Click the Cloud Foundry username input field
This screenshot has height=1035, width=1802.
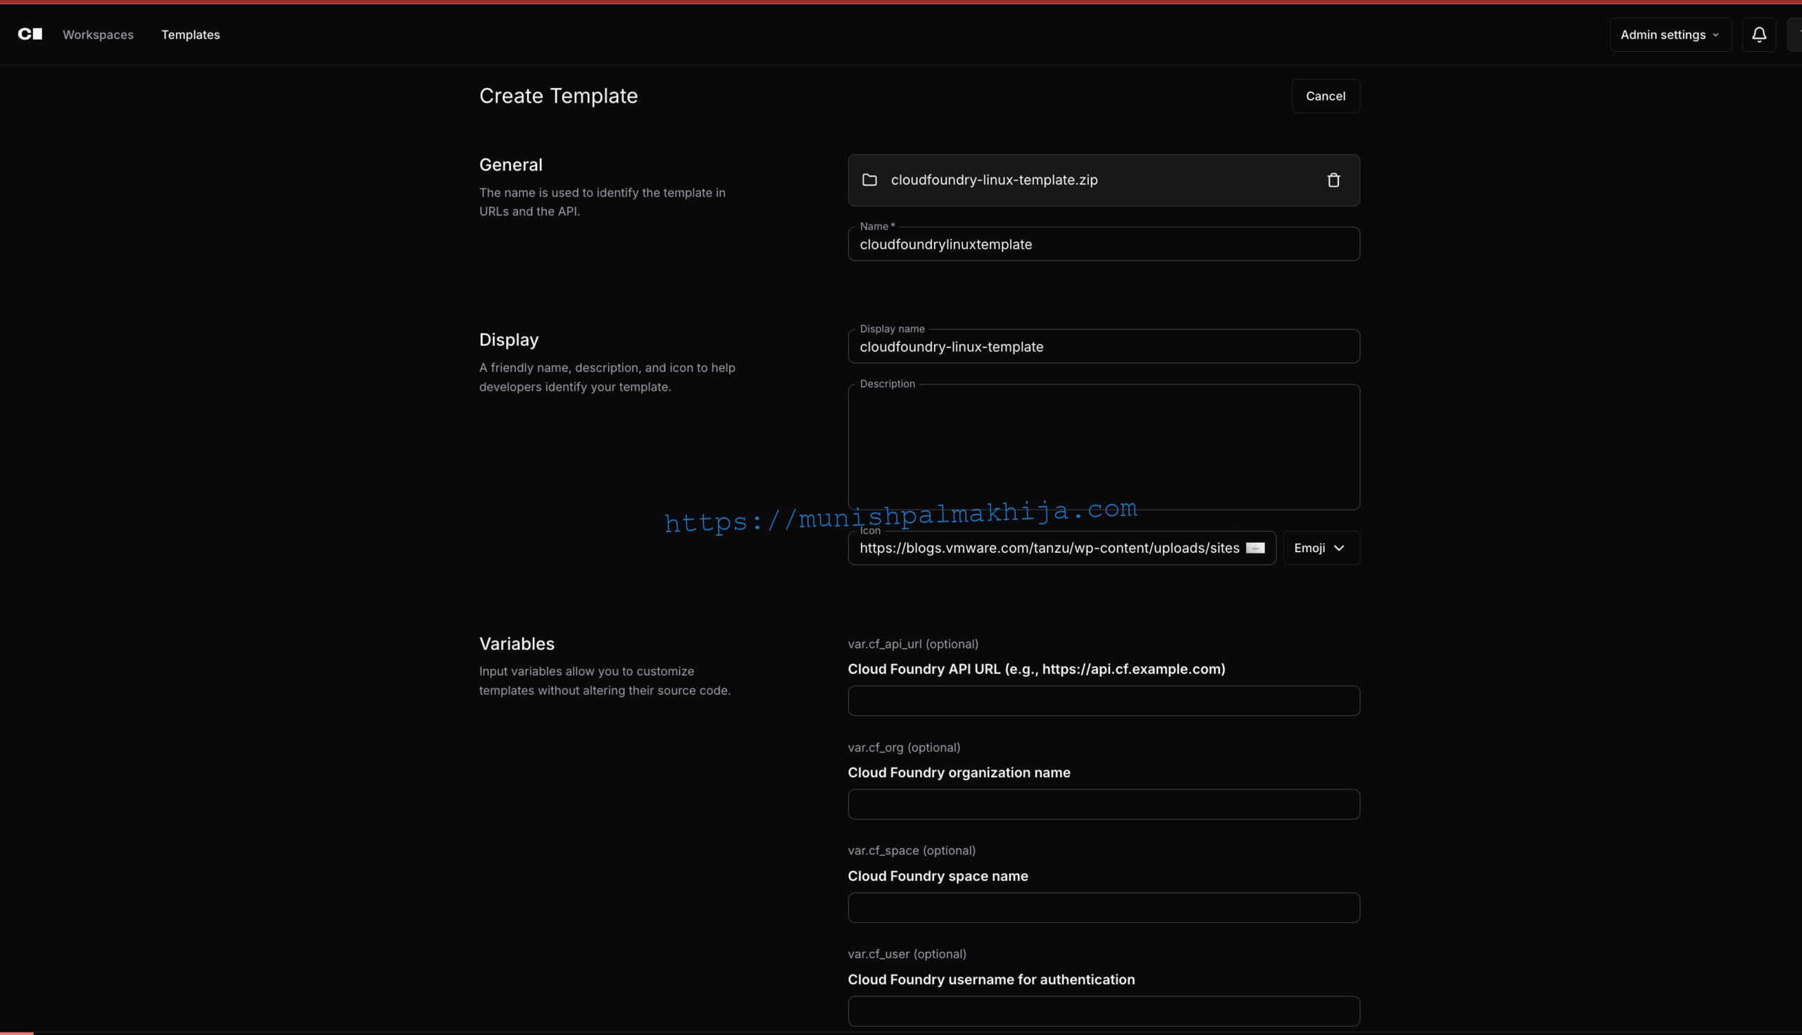[x=1103, y=1011]
